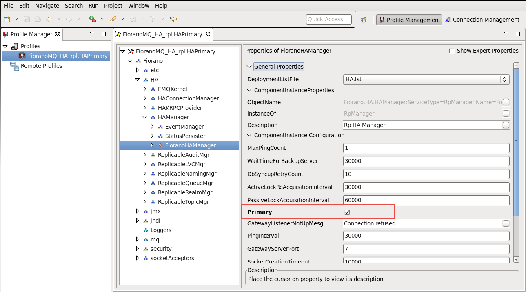Open the Help menu
The image size is (526, 292).
pyautogui.click(x=161, y=6)
